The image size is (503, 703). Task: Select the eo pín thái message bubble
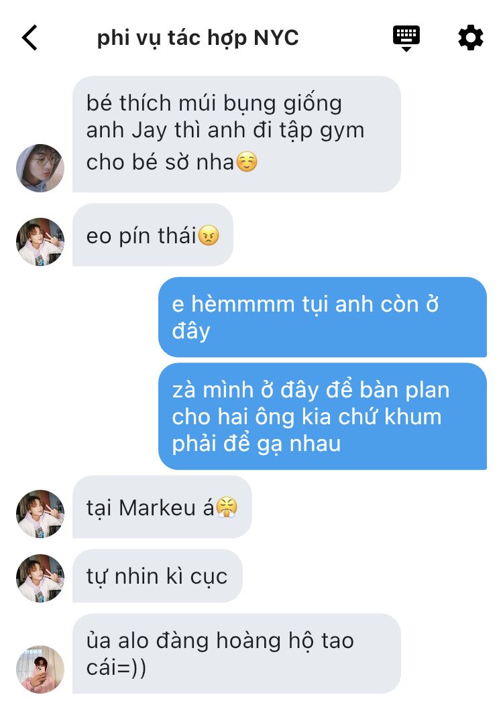[x=152, y=235]
